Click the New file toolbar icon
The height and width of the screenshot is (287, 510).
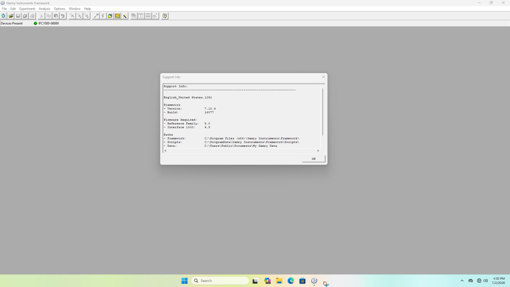[x=4, y=16]
